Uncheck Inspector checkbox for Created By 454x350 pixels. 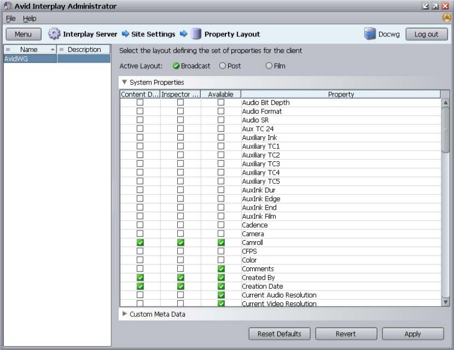[180, 278]
